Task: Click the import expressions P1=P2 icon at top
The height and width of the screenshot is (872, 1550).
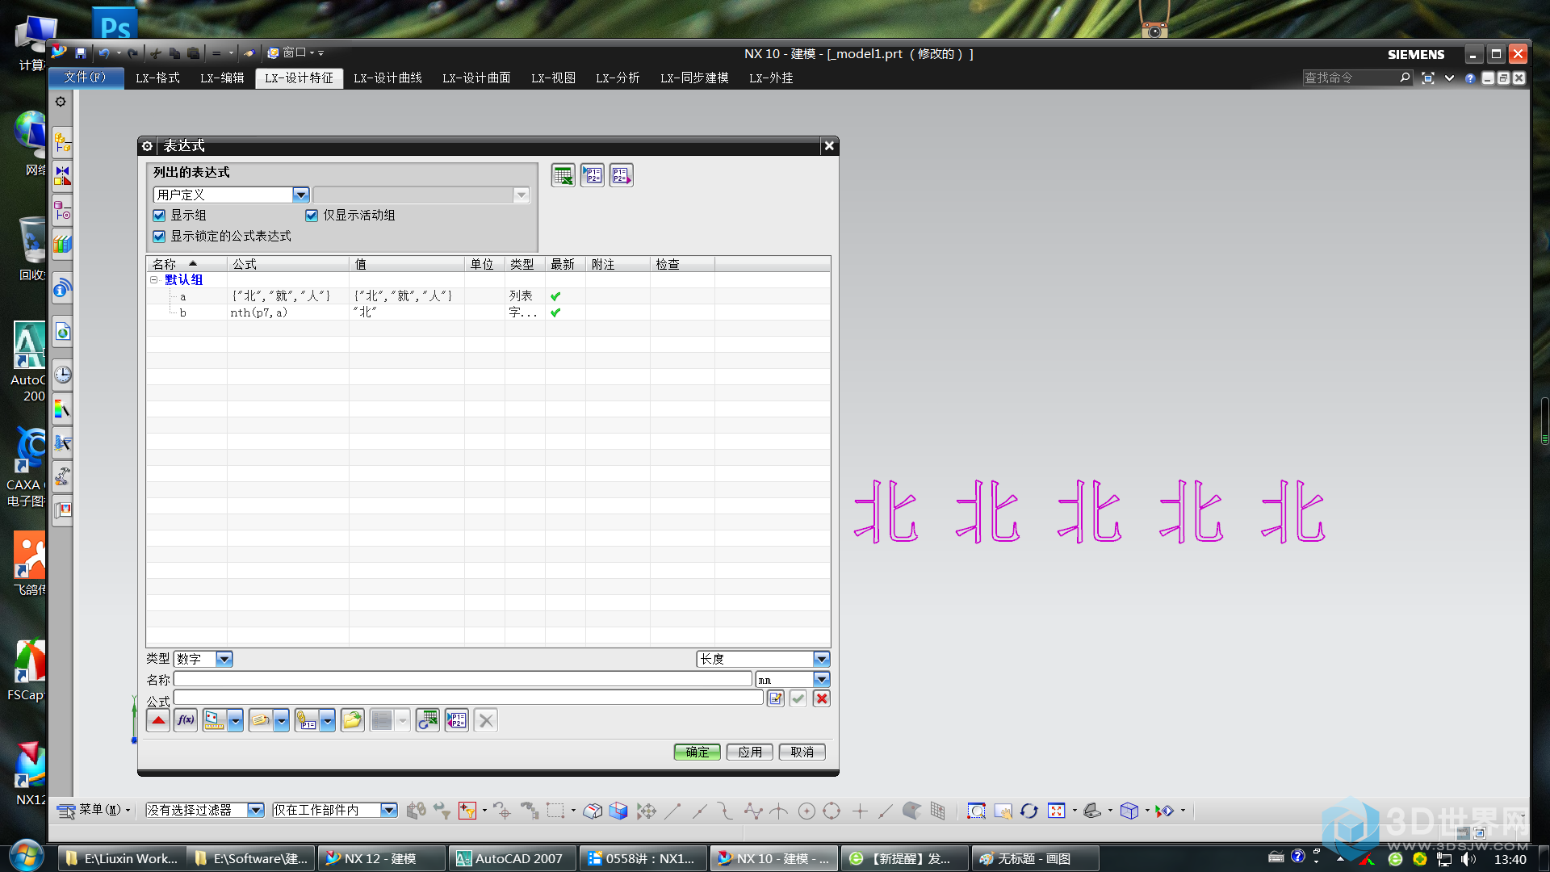Action: 593,175
